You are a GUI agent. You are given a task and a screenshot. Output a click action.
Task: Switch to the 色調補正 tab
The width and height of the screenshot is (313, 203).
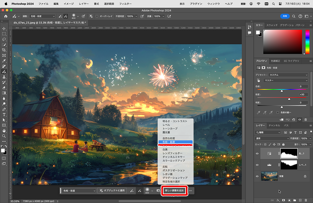275,61
